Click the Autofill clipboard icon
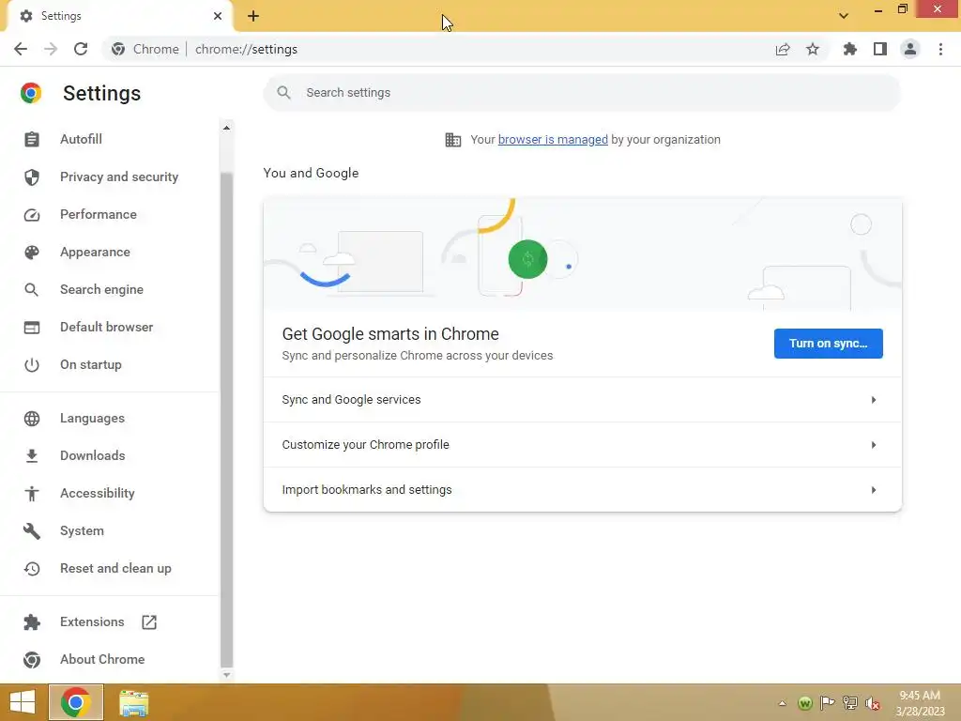 [x=32, y=139]
